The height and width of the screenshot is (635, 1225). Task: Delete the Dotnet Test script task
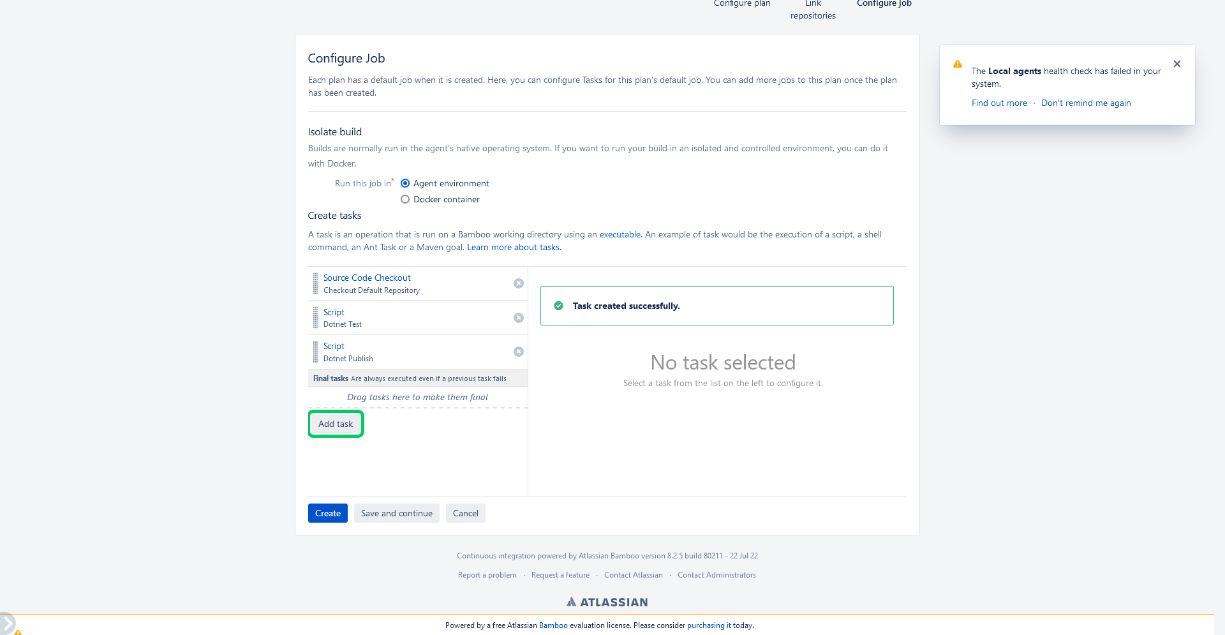click(x=519, y=318)
